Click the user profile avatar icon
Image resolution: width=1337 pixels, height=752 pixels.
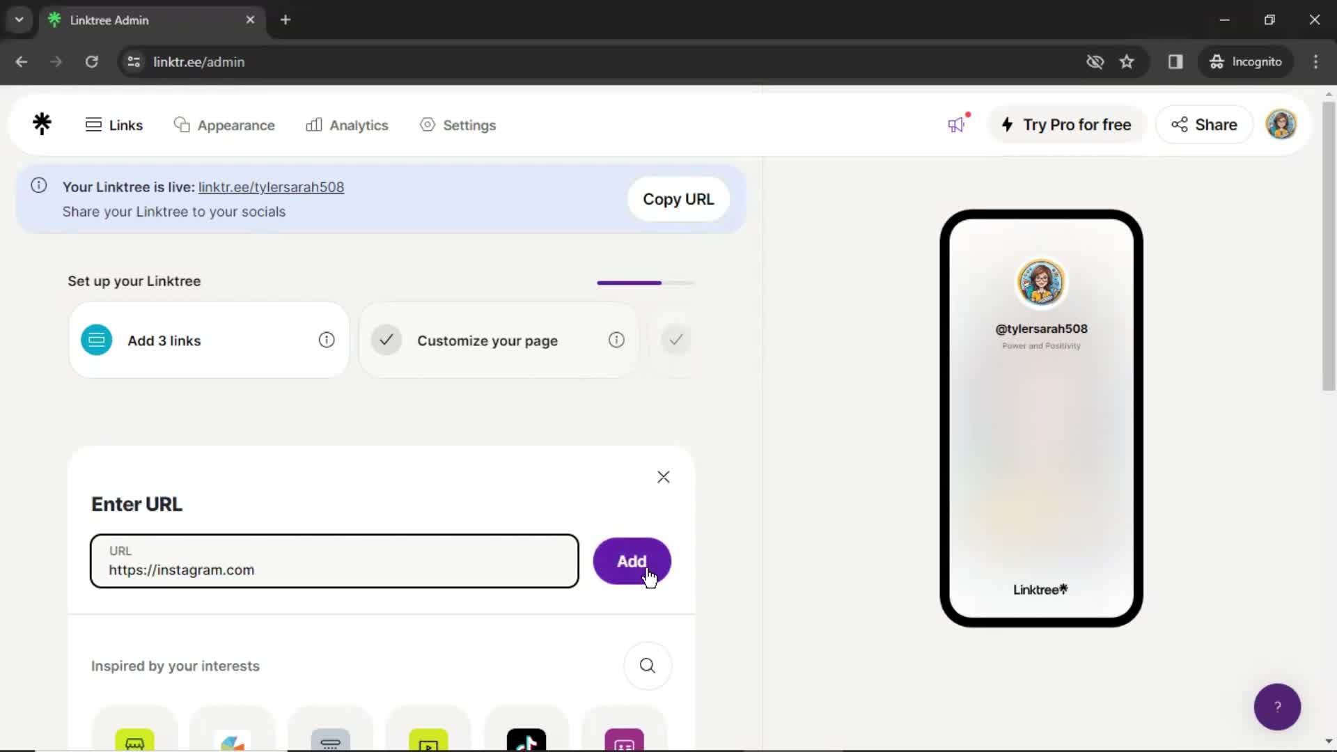click(x=1283, y=124)
